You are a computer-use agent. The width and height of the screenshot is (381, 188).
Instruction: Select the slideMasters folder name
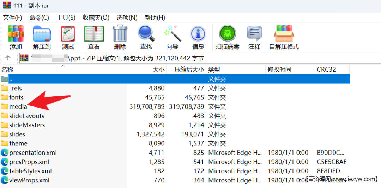click(27, 125)
